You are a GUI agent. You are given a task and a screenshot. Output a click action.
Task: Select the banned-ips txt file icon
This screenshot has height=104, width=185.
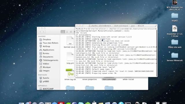point(70,41)
